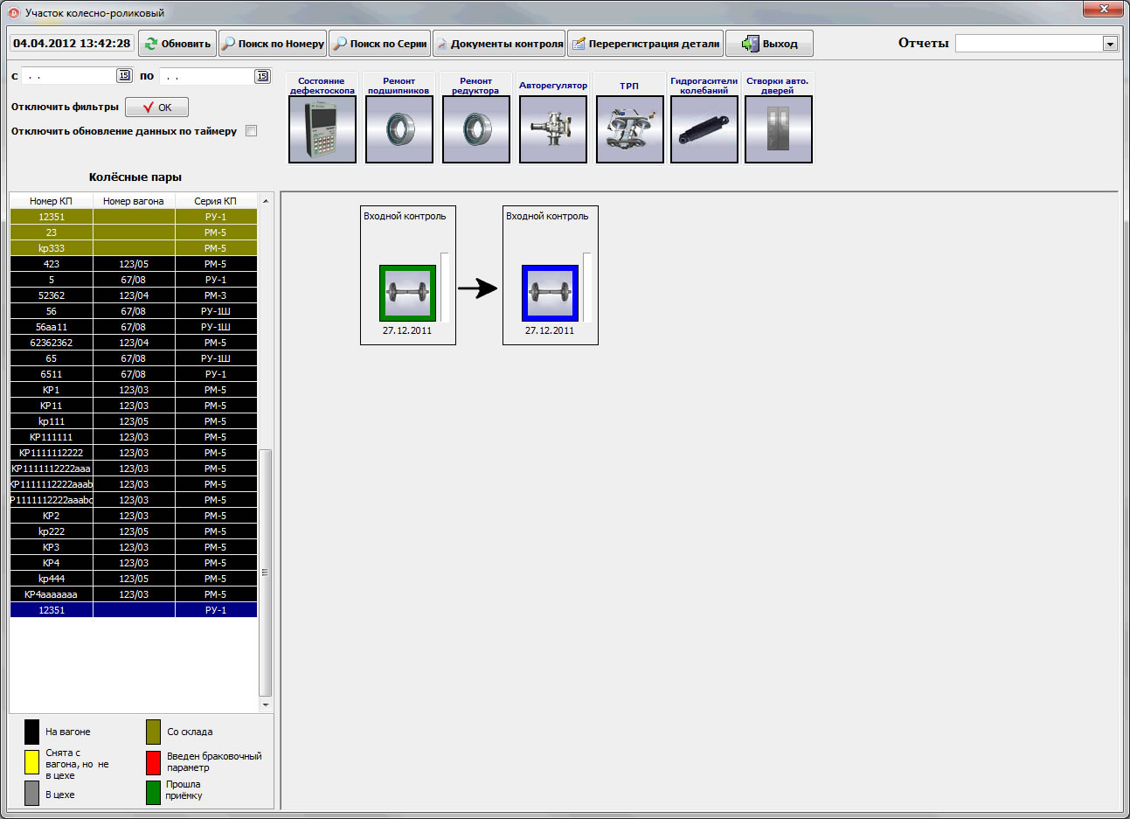This screenshot has height=819, width=1130.
Task: Select the blue-framed wheelset thumbnail
Action: pos(550,293)
